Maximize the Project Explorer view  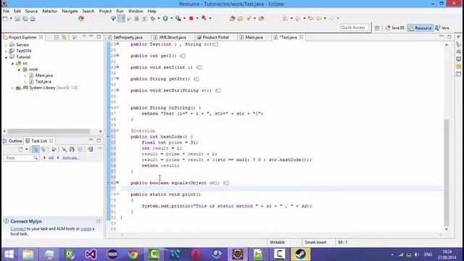pyautogui.click(x=99, y=37)
